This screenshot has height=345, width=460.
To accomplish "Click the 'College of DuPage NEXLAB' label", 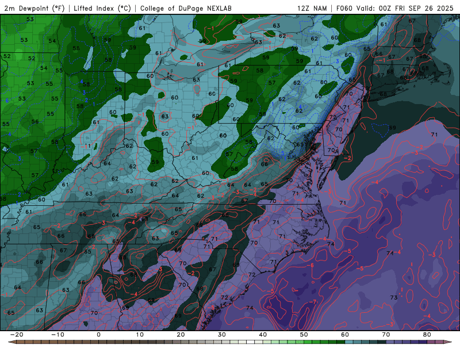I will (x=186, y=8).
